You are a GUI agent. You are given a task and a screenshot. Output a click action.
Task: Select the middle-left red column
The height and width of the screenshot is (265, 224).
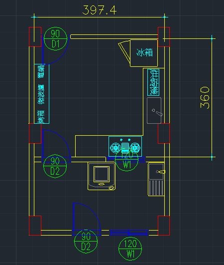[x=35, y=134]
